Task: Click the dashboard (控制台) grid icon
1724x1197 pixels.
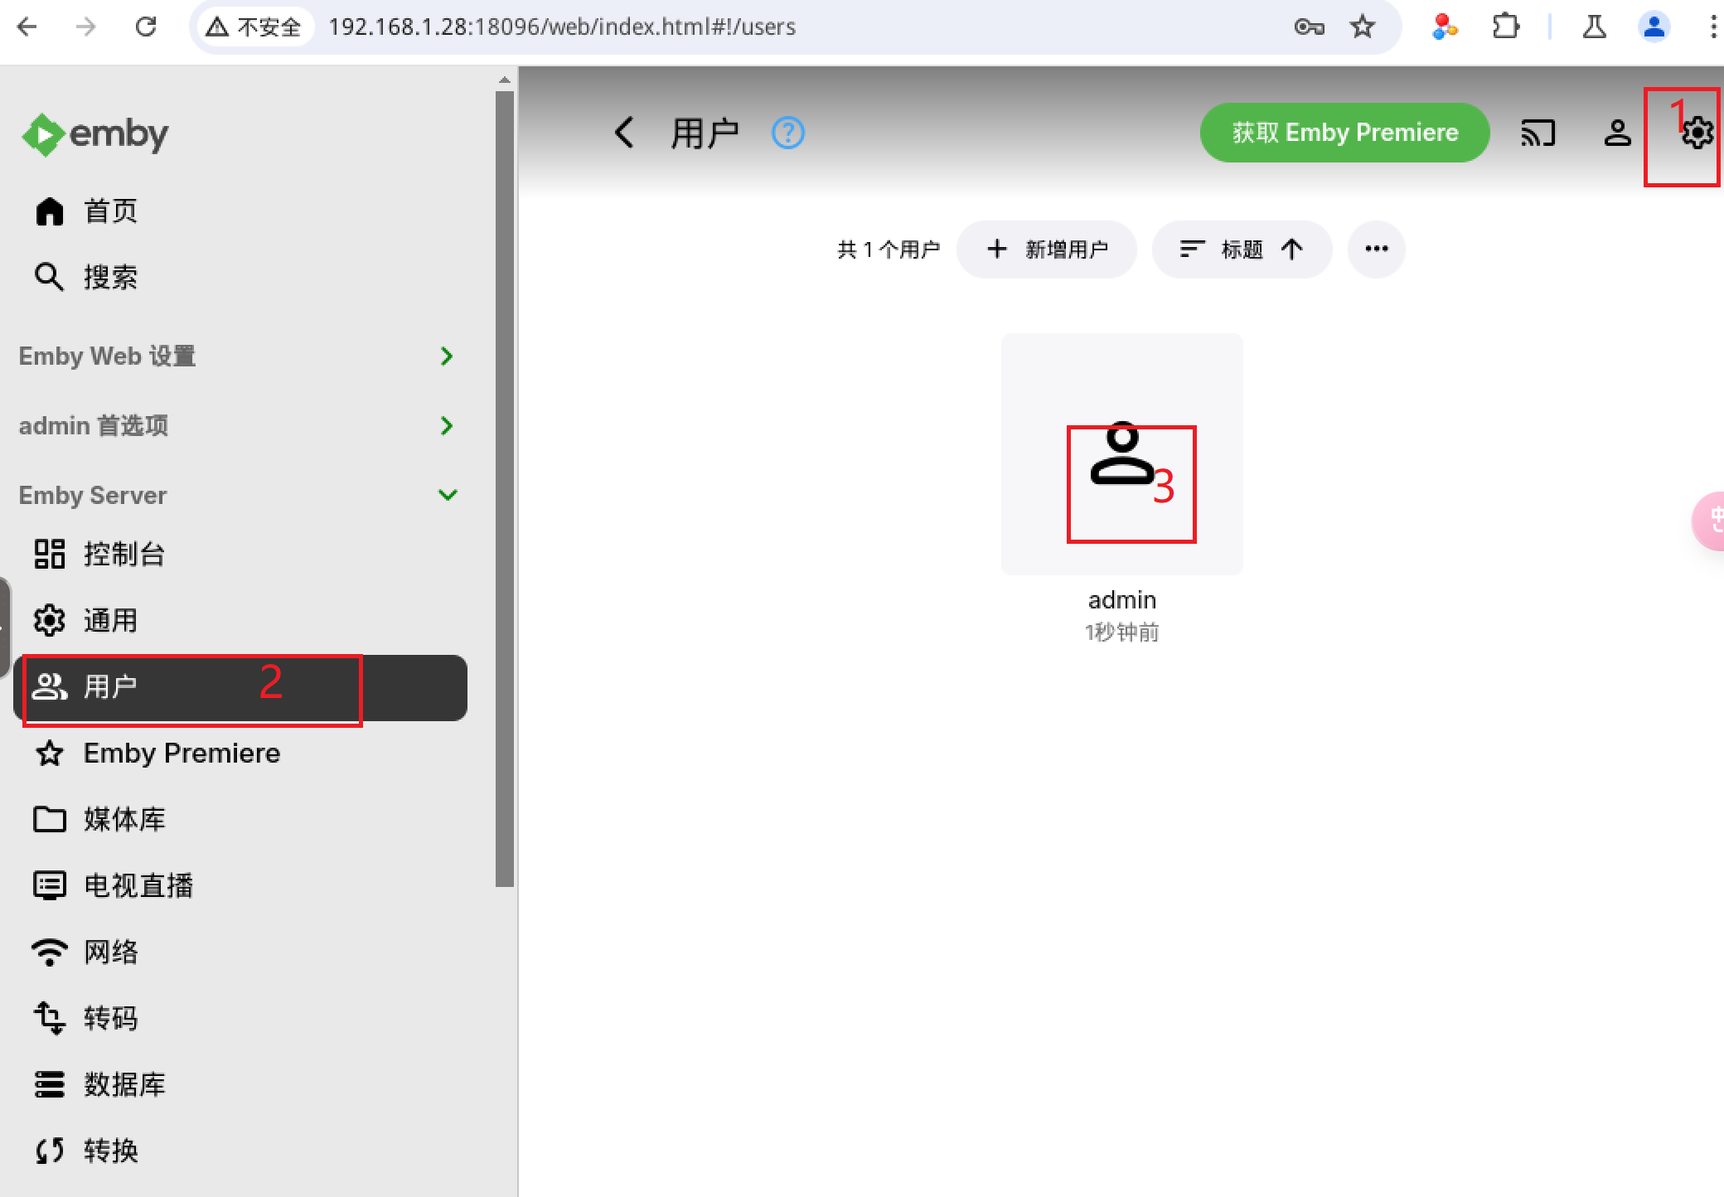Action: pos(50,554)
